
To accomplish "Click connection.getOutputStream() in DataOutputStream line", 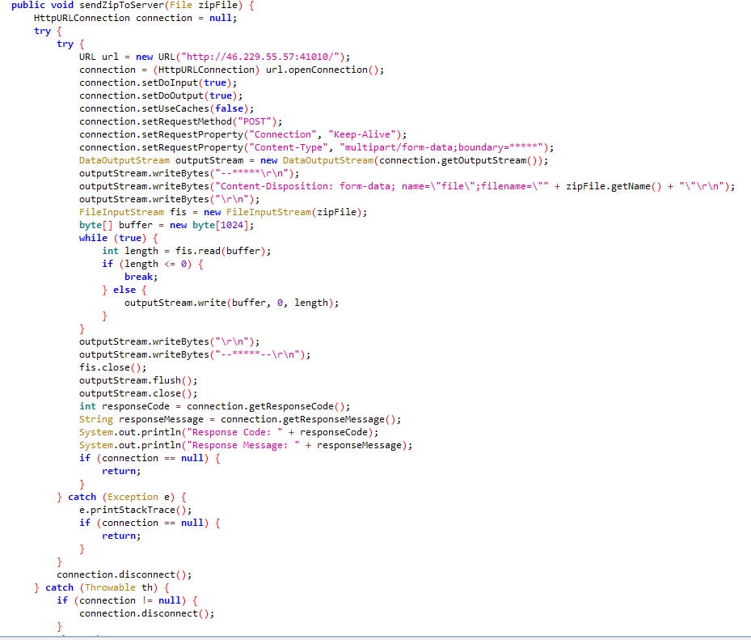I will pyautogui.click(x=458, y=160).
